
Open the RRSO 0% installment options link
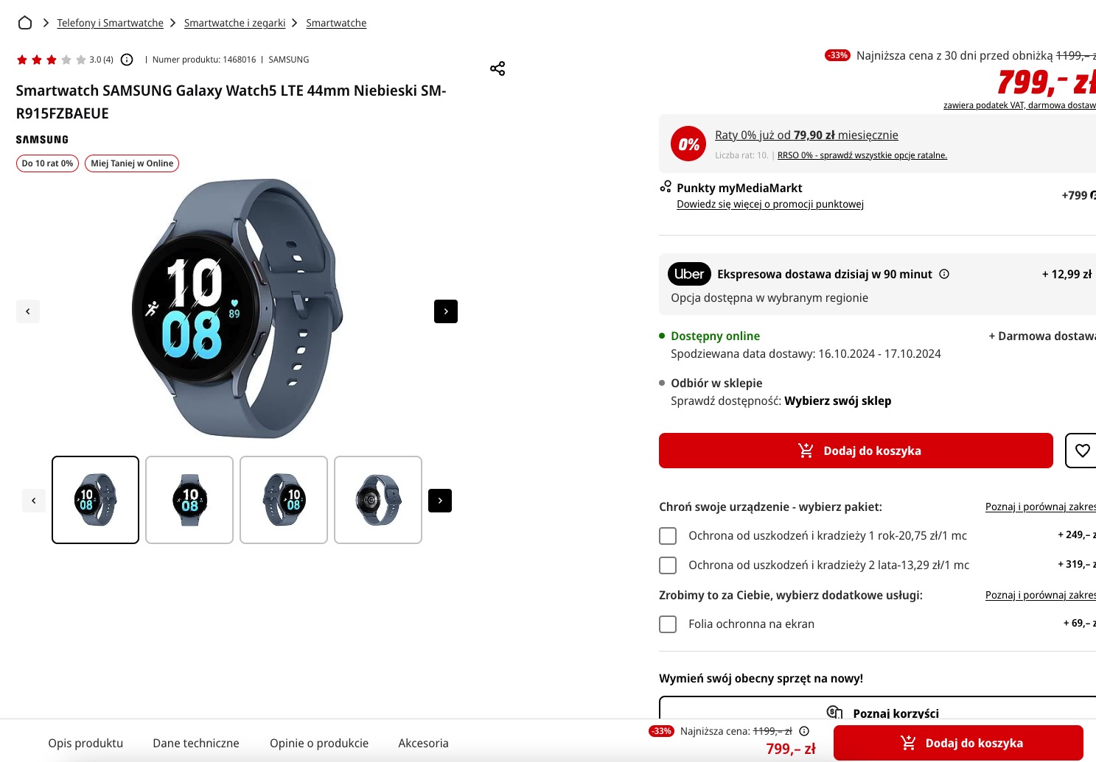pos(862,155)
